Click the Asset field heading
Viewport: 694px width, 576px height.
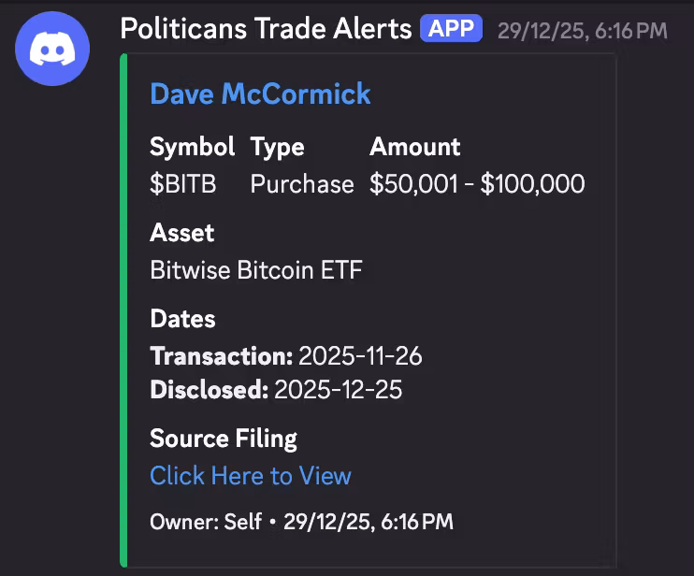181,233
